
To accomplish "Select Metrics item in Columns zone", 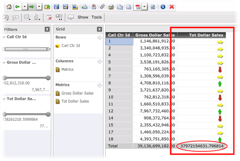I will coord(65,69).
